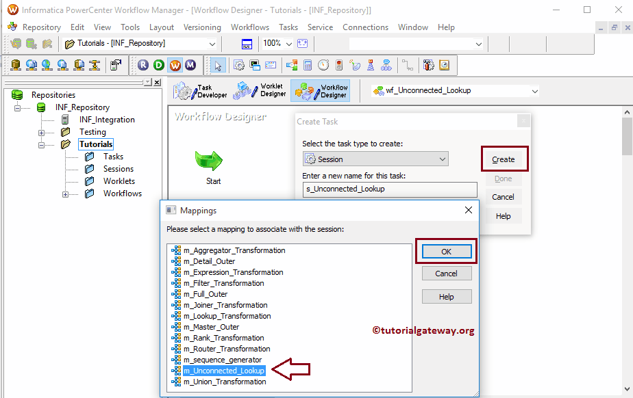The height and width of the screenshot is (398, 633).
Task: Click the Email task icon in the toolbar
Action: [271, 65]
